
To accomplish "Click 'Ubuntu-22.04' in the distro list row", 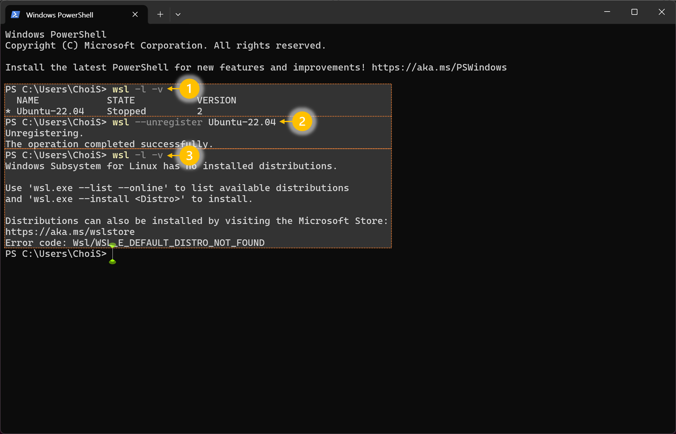I will click(50, 111).
